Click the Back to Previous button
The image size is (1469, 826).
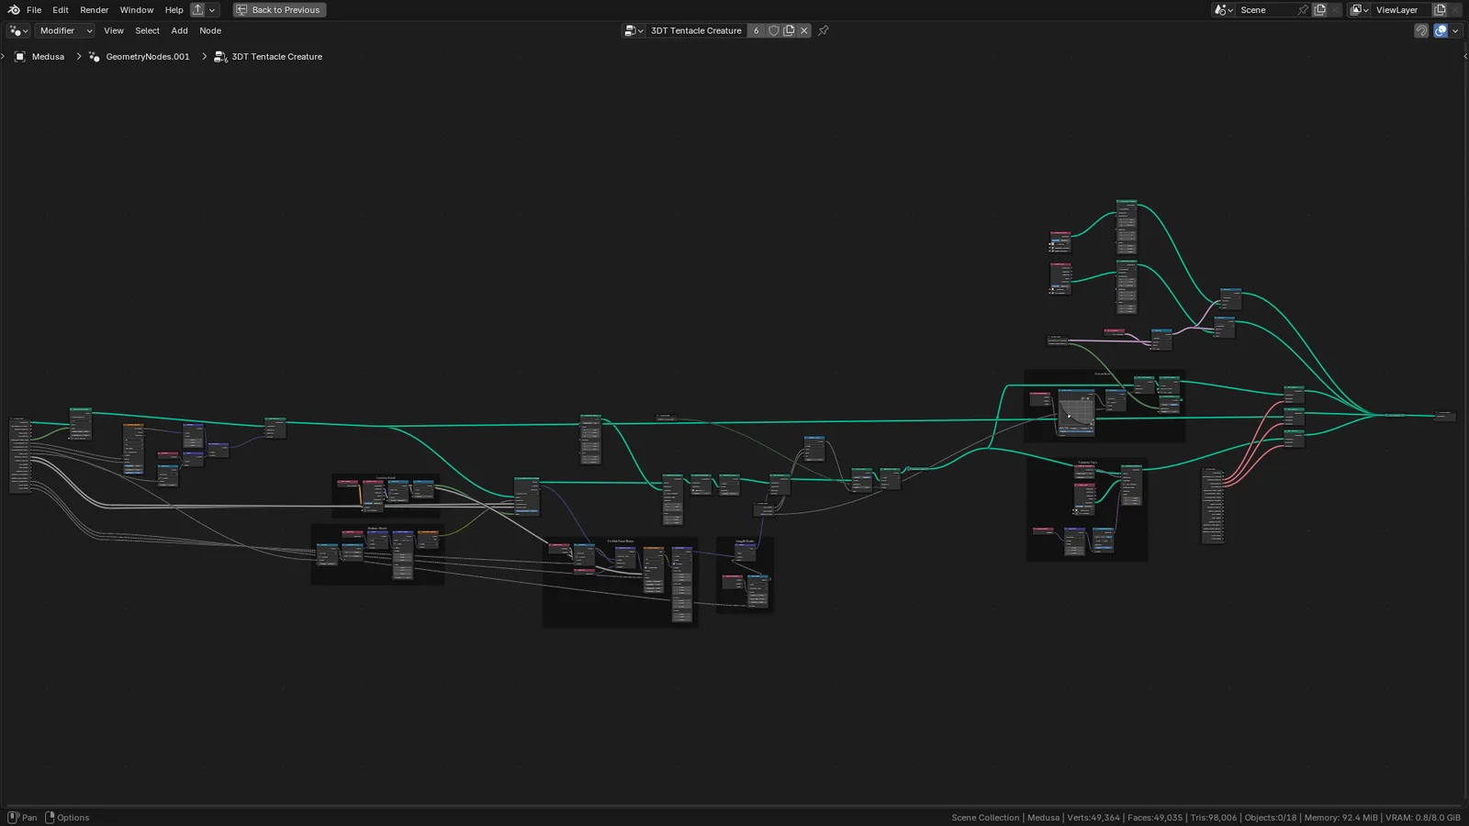click(x=279, y=10)
